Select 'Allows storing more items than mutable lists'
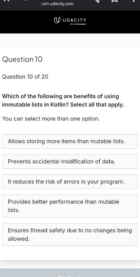 coord(70,141)
